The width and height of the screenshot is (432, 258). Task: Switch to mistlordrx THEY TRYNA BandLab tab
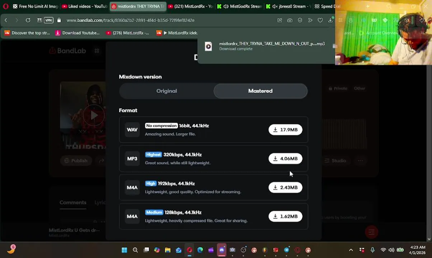(x=138, y=6)
